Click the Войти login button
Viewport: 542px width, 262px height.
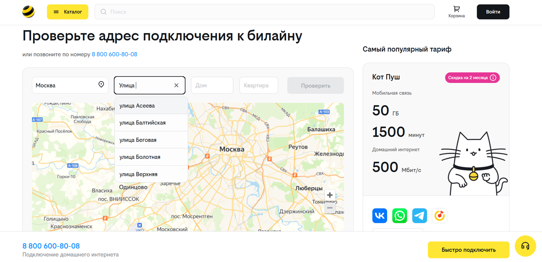pos(493,12)
